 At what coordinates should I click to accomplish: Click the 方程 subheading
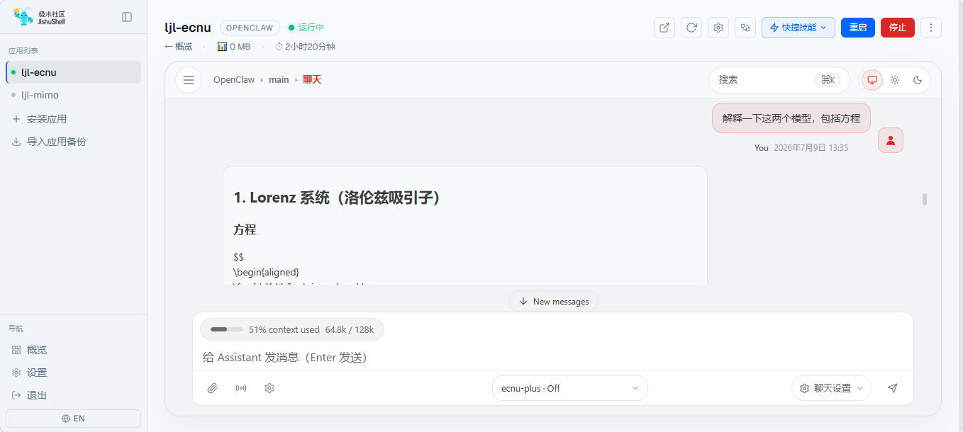pos(245,229)
